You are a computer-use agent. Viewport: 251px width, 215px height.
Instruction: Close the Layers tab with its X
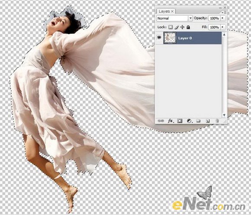pyautogui.click(x=172, y=11)
